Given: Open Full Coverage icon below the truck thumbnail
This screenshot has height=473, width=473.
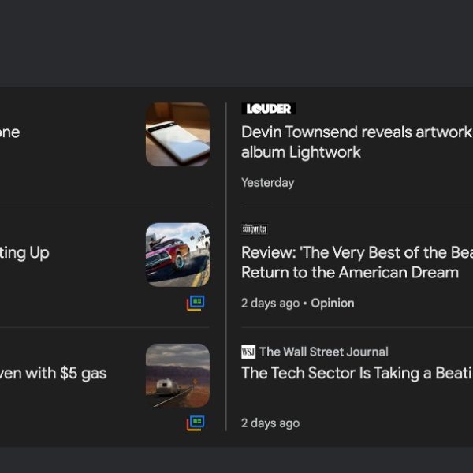Looking at the screenshot, I should click(x=196, y=303).
